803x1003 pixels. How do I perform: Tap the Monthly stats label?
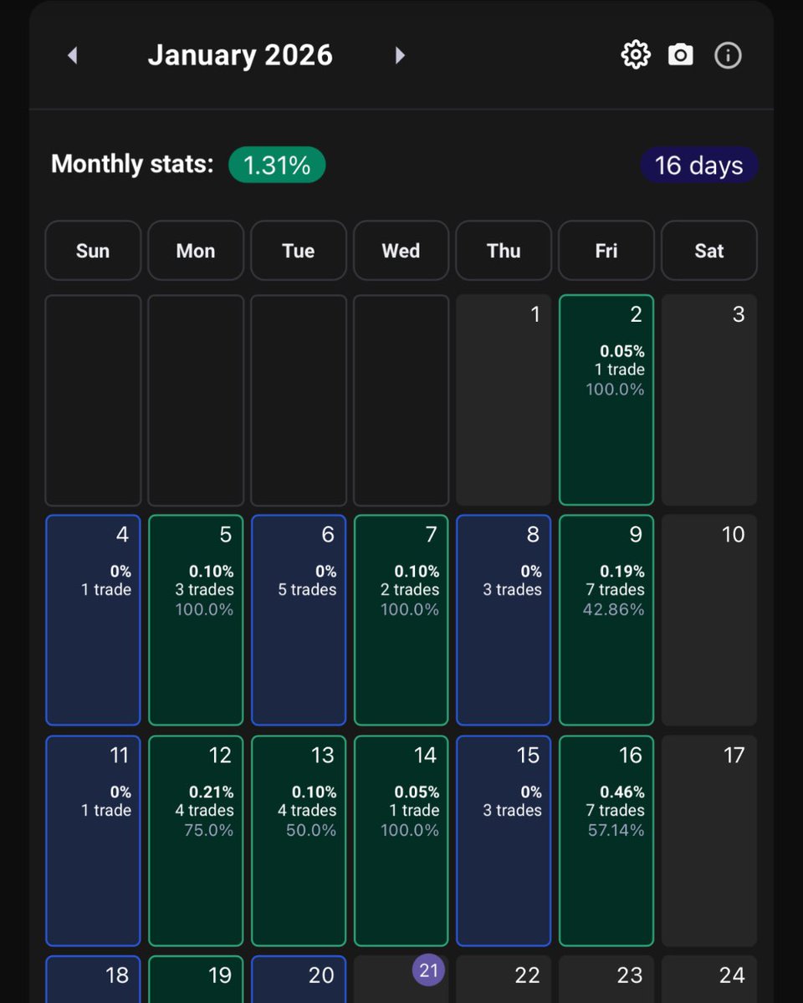tap(132, 164)
